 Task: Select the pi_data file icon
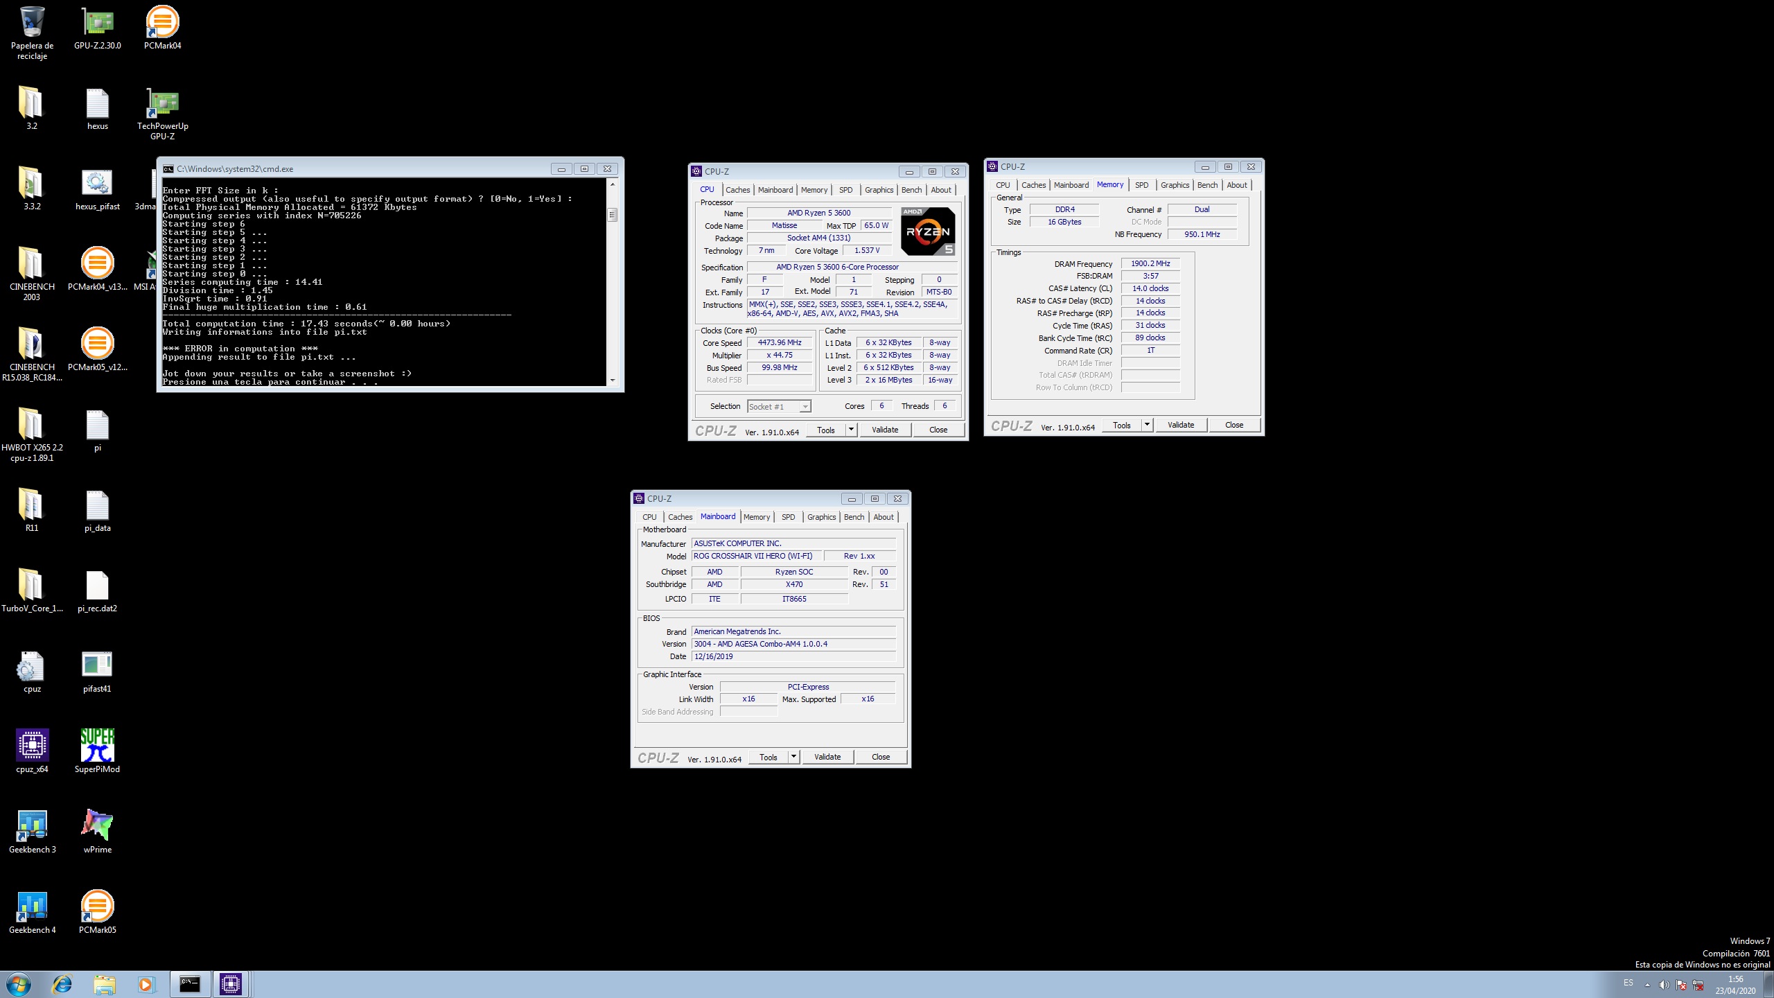tap(97, 511)
